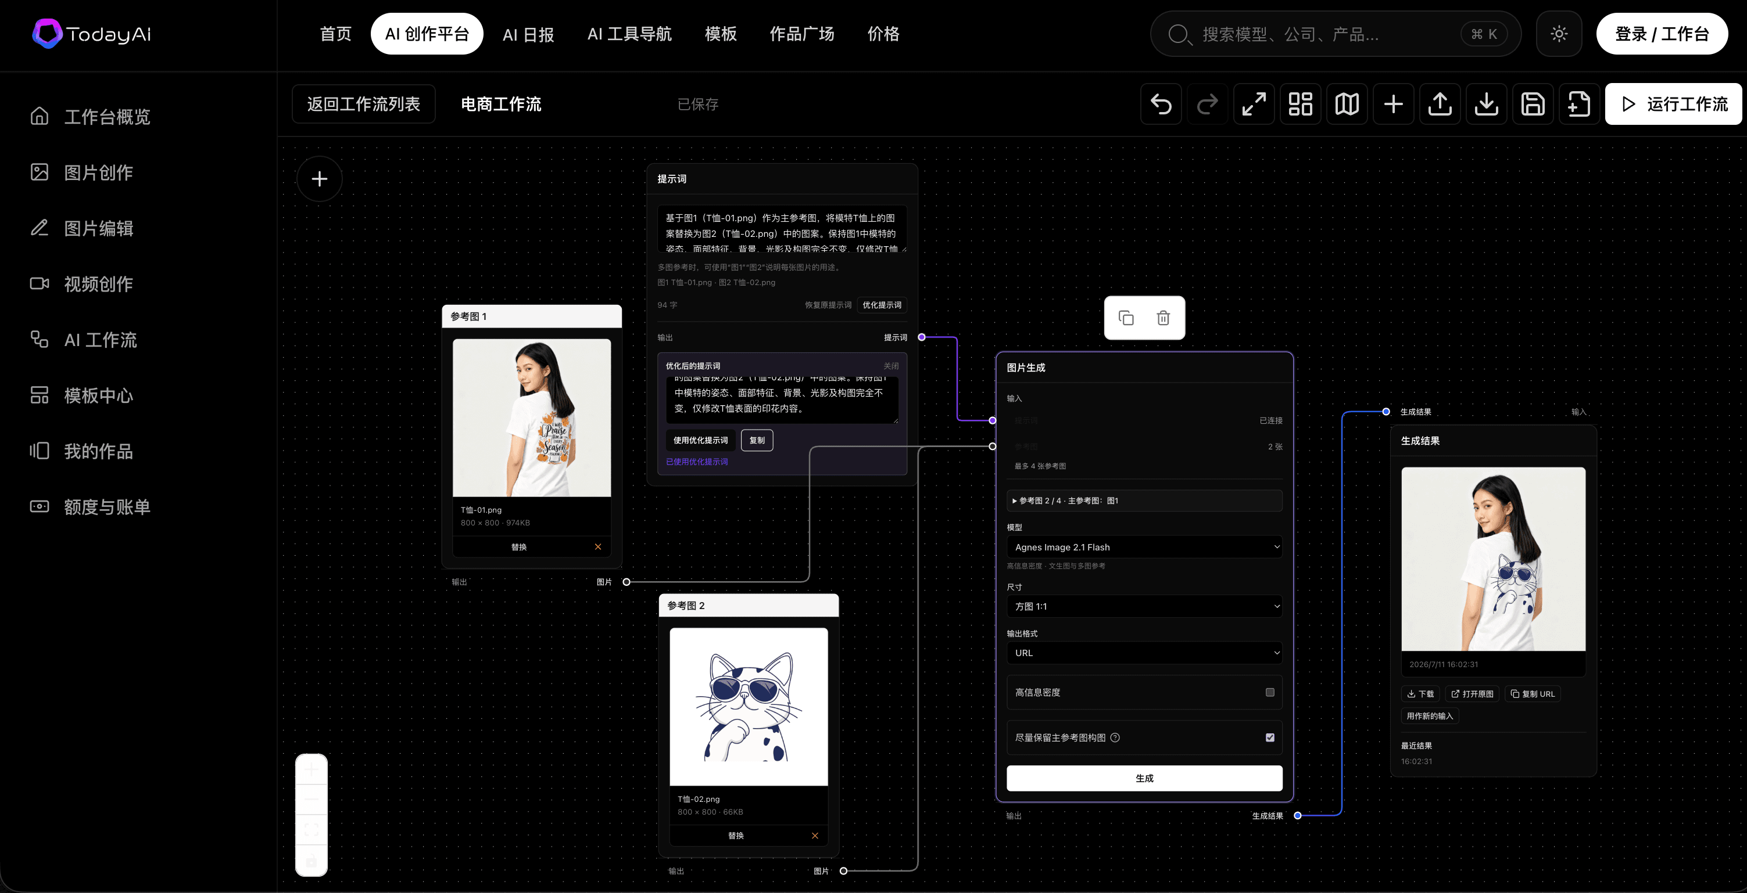Open the 模型 dropdown Agnes Image 2.1 Flash
Viewport: 1747px width, 893px height.
point(1144,547)
